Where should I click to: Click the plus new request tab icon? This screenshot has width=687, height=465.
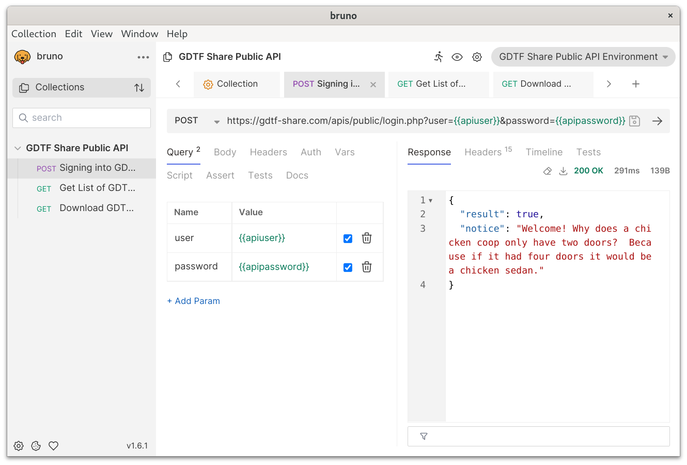click(x=636, y=84)
